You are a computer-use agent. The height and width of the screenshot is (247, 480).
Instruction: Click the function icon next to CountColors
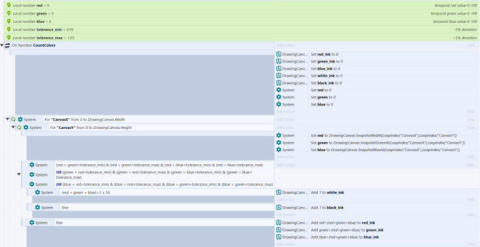(x=8, y=45)
